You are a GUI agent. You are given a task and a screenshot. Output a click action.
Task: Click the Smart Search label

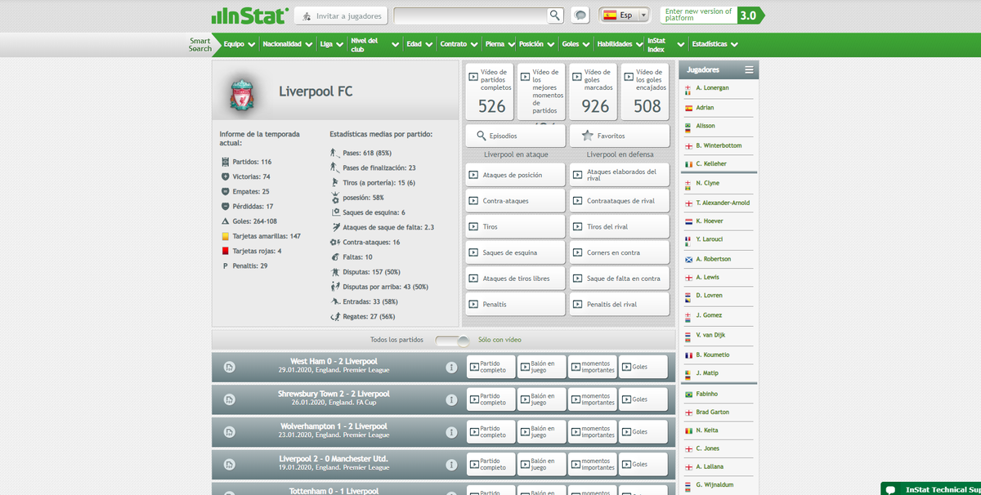200,44
